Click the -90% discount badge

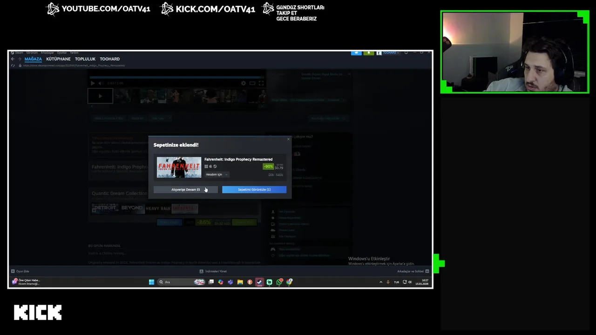point(268,167)
